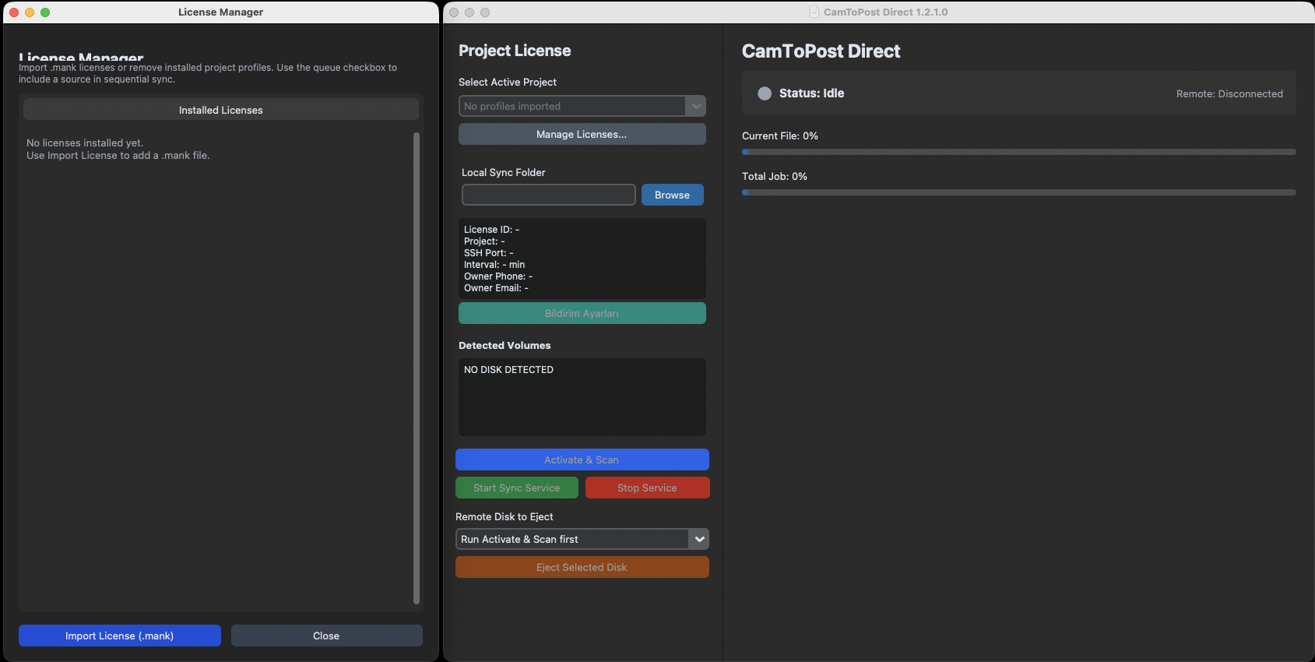Image resolution: width=1315 pixels, height=662 pixels.
Task: Start the Sync Service
Action: click(517, 488)
